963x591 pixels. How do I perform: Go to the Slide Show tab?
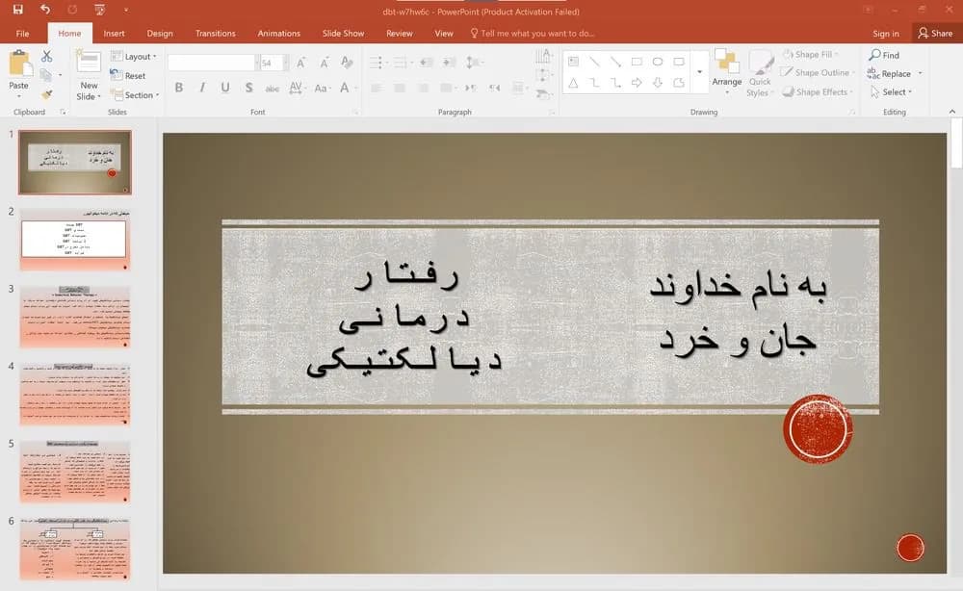click(343, 33)
